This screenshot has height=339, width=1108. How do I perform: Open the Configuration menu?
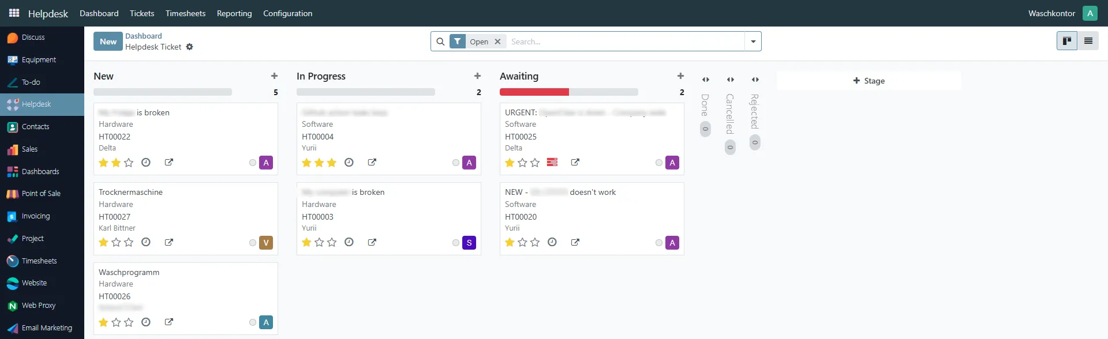click(x=287, y=13)
